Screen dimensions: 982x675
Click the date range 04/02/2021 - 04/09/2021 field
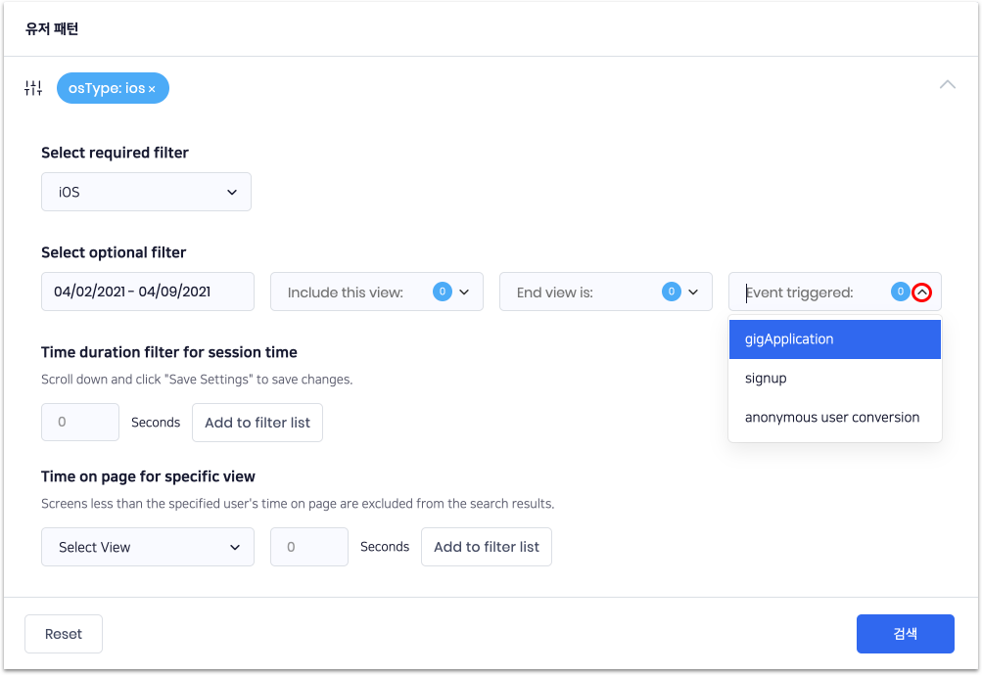(147, 292)
